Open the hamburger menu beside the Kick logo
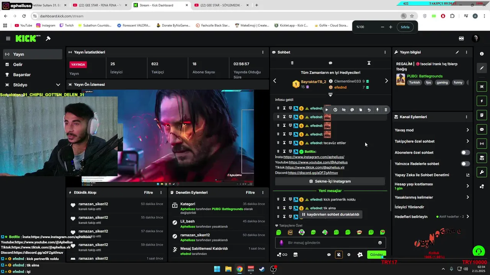 (x=8, y=39)
